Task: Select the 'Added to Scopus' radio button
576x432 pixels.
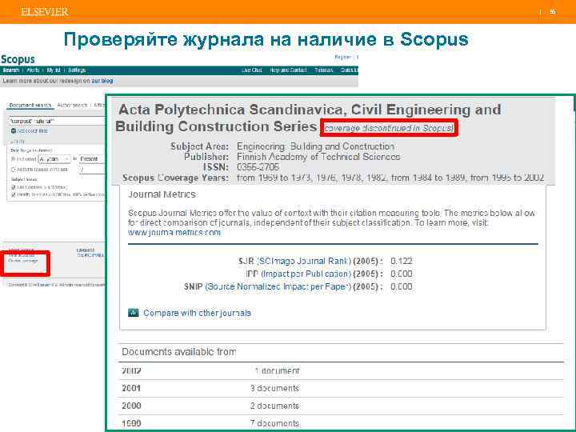Action: coord(14,170)
